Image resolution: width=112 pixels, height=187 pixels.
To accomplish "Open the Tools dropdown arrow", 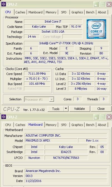I will coord(66,109).
